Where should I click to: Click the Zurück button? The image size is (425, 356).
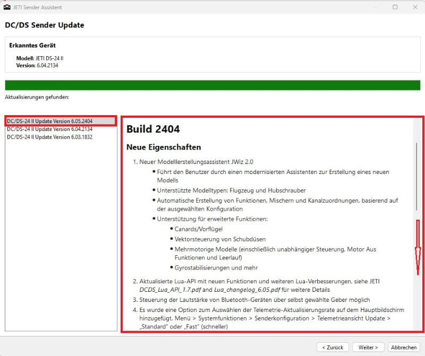click(x=333, y=348)
